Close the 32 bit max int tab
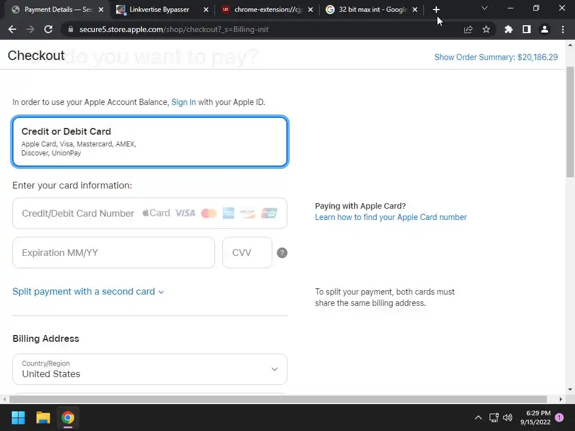 [415, 10]
